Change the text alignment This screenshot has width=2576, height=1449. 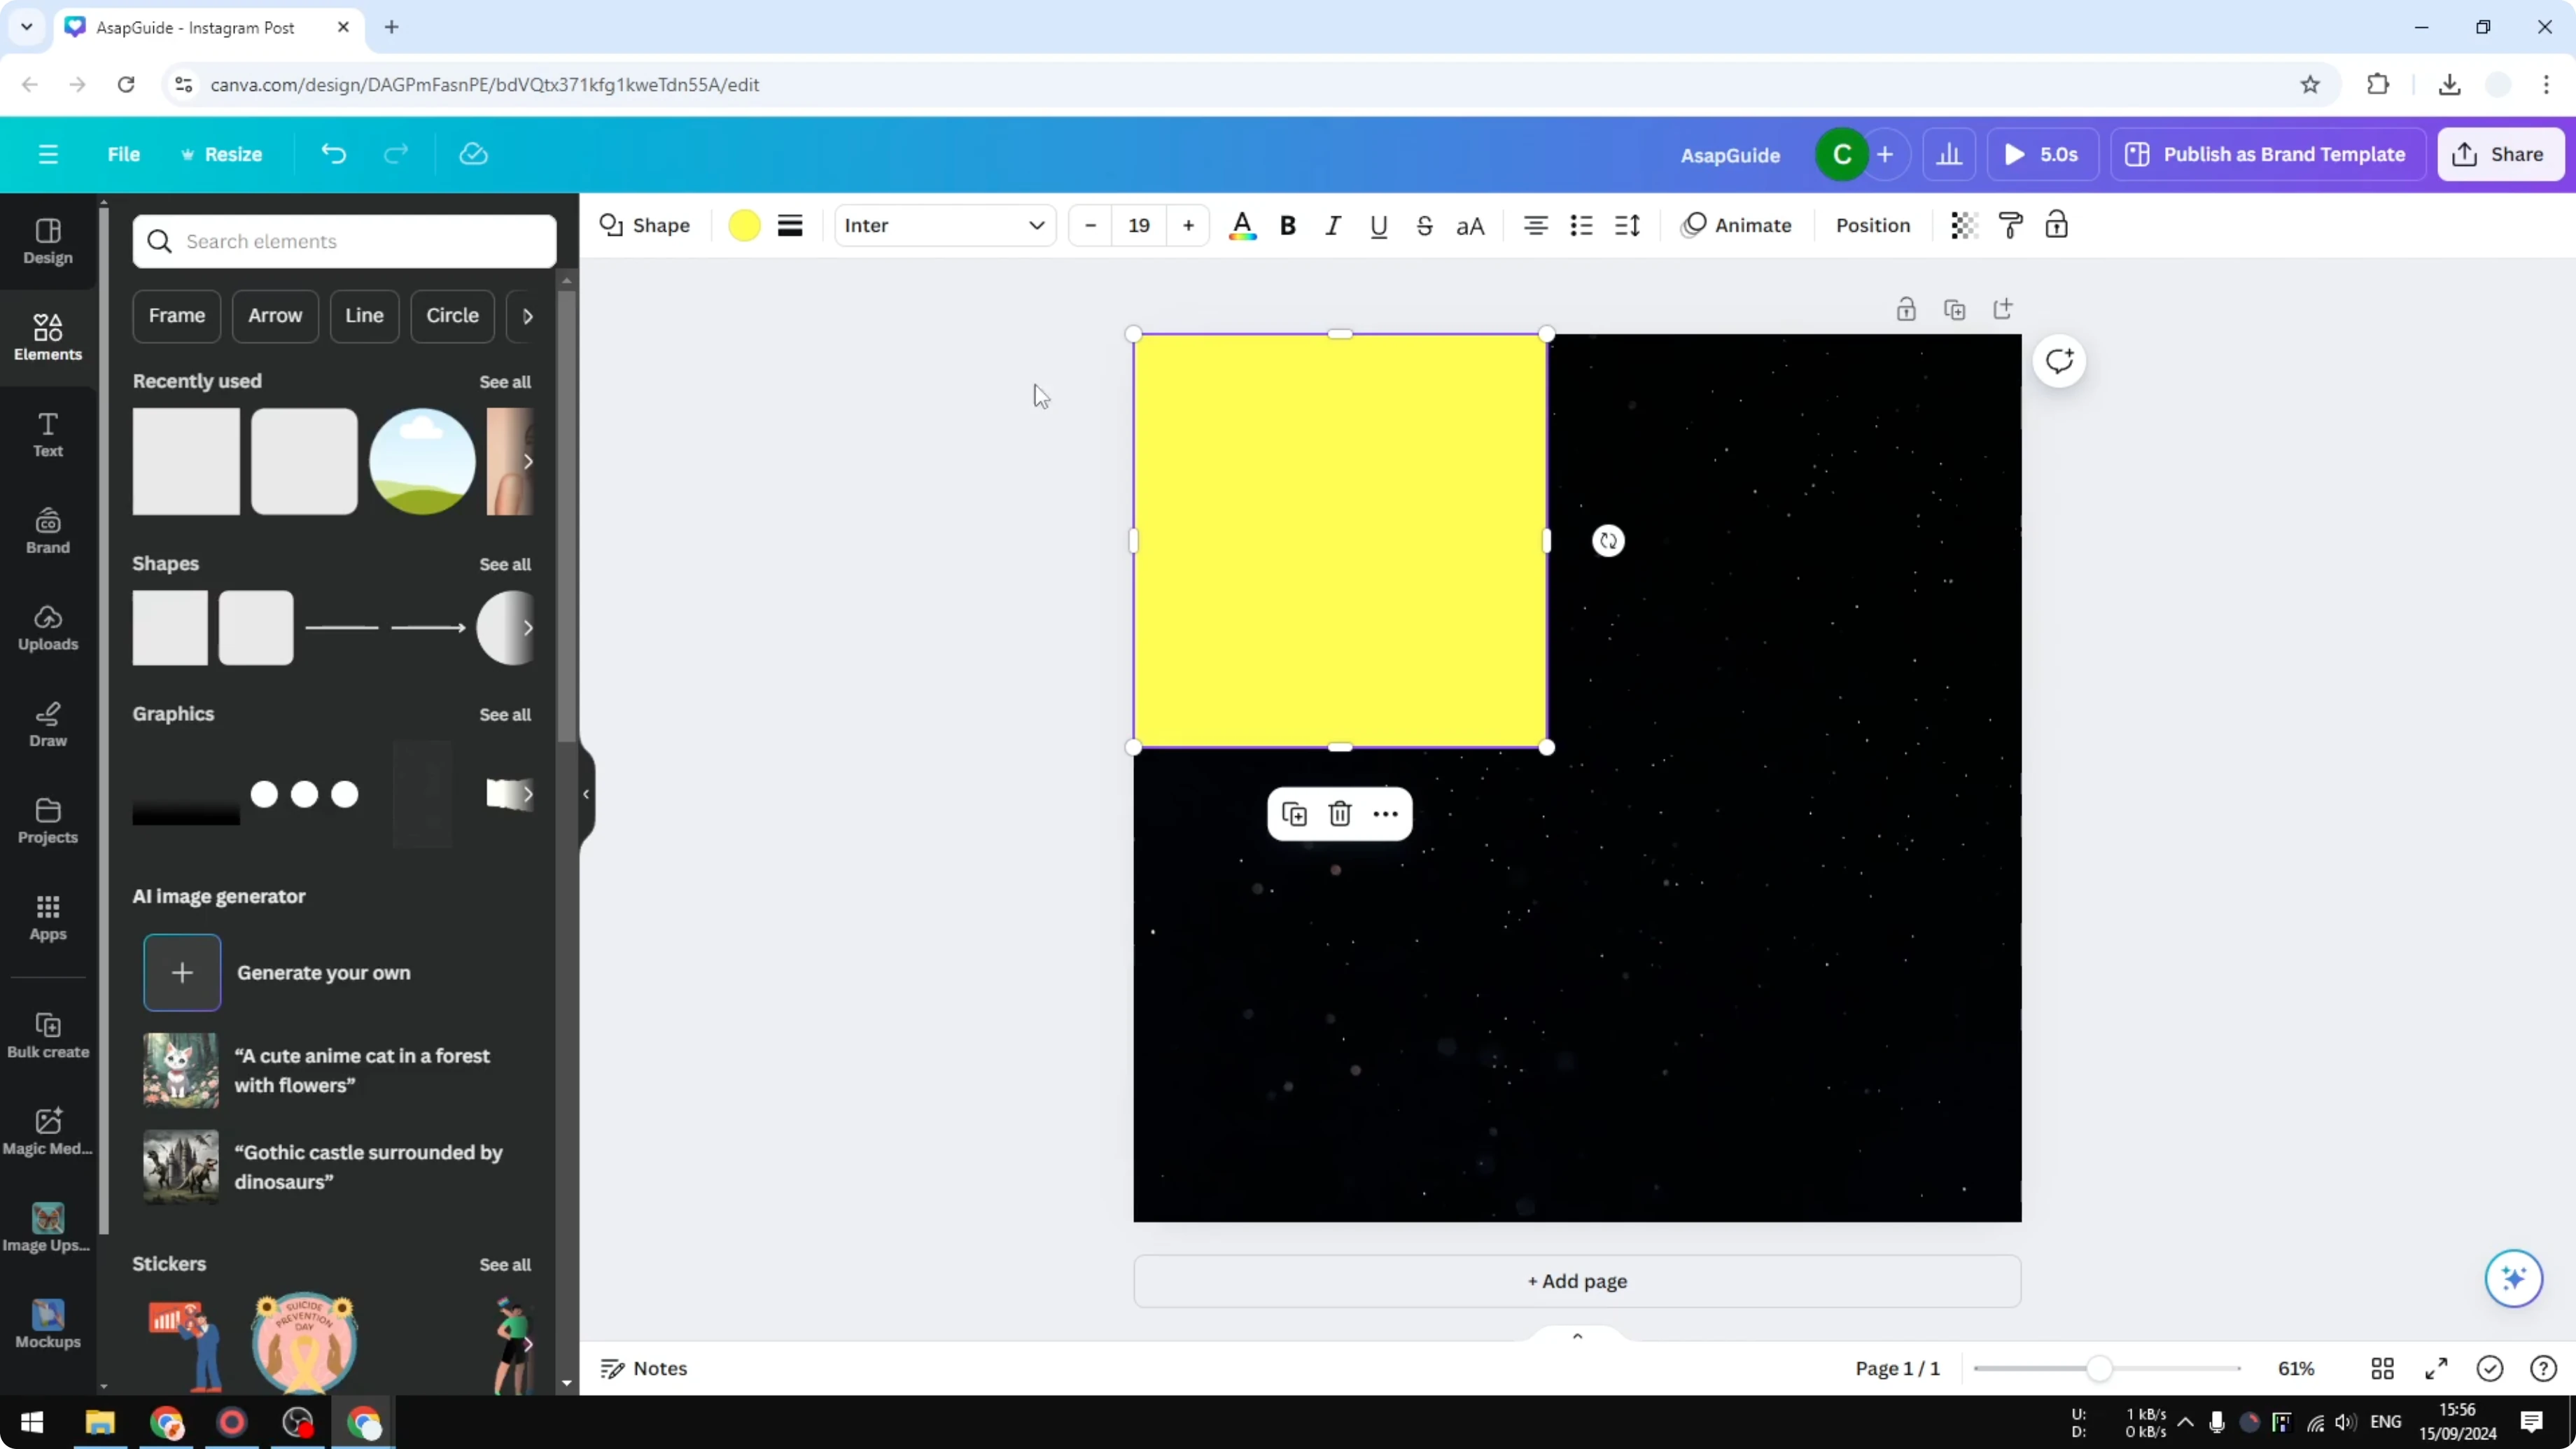click(1536, 225)
